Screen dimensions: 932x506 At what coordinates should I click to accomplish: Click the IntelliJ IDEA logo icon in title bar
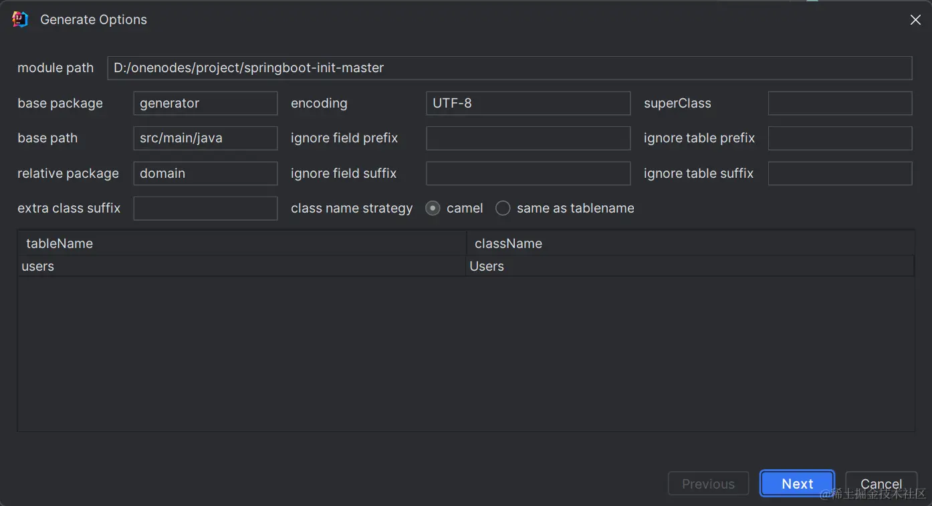pos(20,19)
